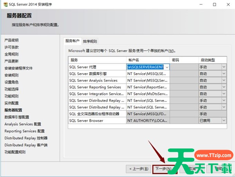
Task: Click the 已禁用 startup type value for Browser
Action: [205, 120]
